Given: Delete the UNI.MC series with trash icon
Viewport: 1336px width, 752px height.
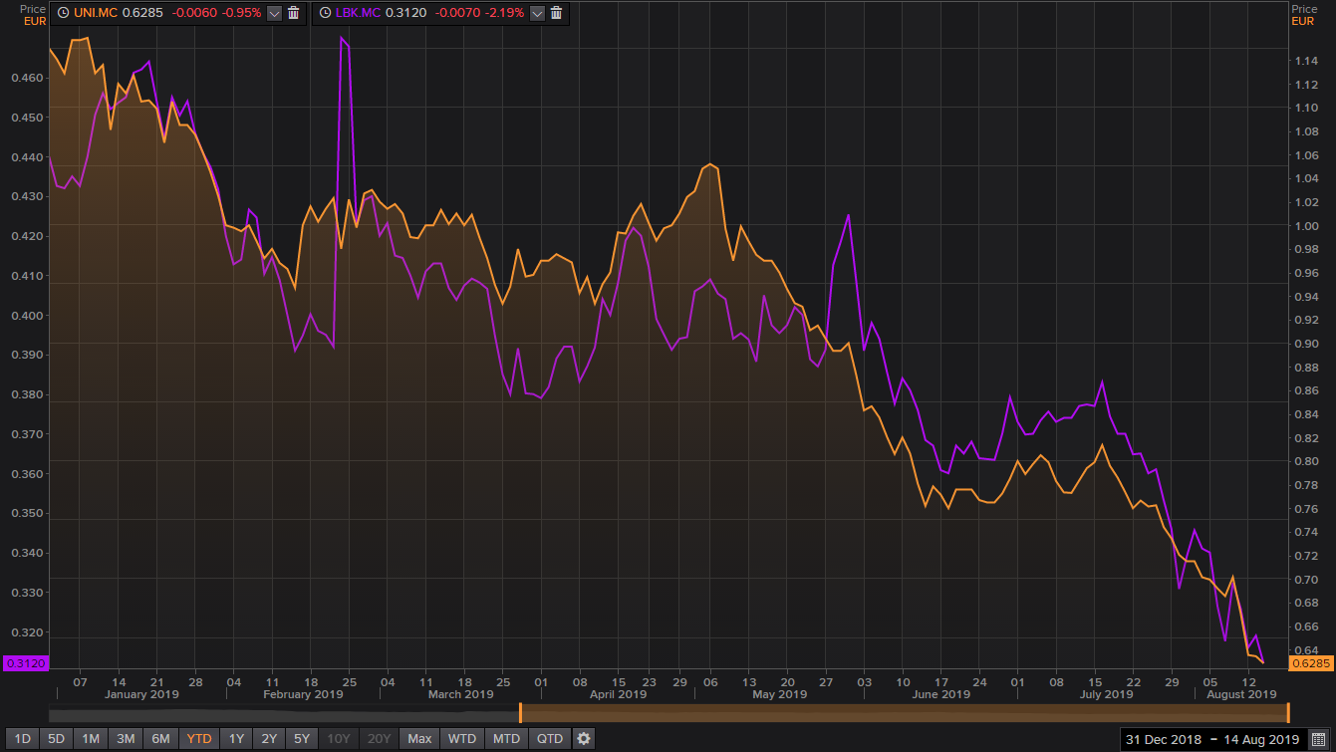Looking at the screenshot, I should coord(293,13).
